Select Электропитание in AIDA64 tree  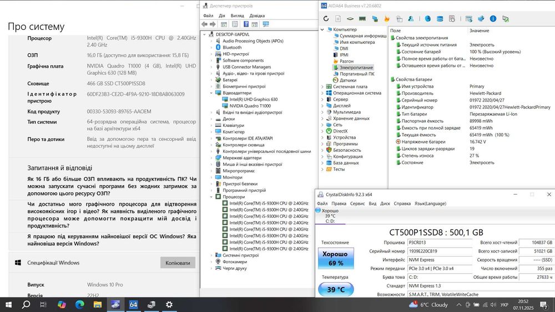click(356, 68)
